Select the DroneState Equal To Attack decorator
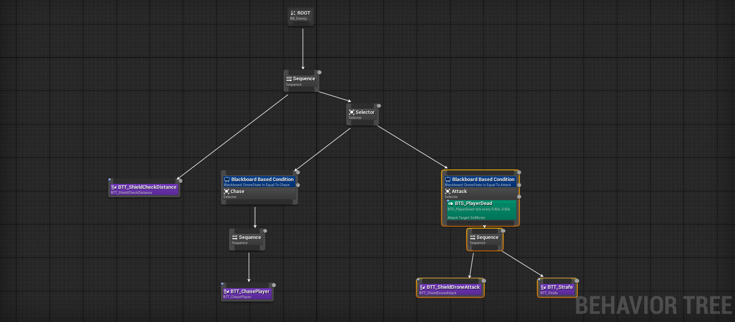 [x=480, y=182]
